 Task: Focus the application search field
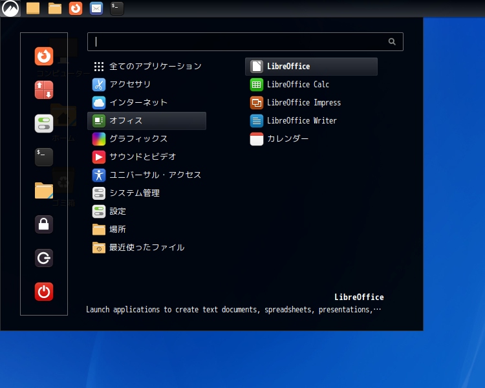(x=245, y=42)
